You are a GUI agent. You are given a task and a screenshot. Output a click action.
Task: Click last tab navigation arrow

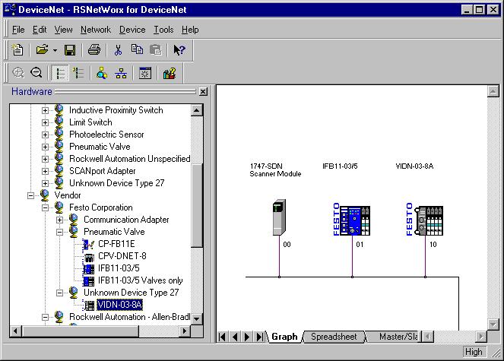pos(259,337)
